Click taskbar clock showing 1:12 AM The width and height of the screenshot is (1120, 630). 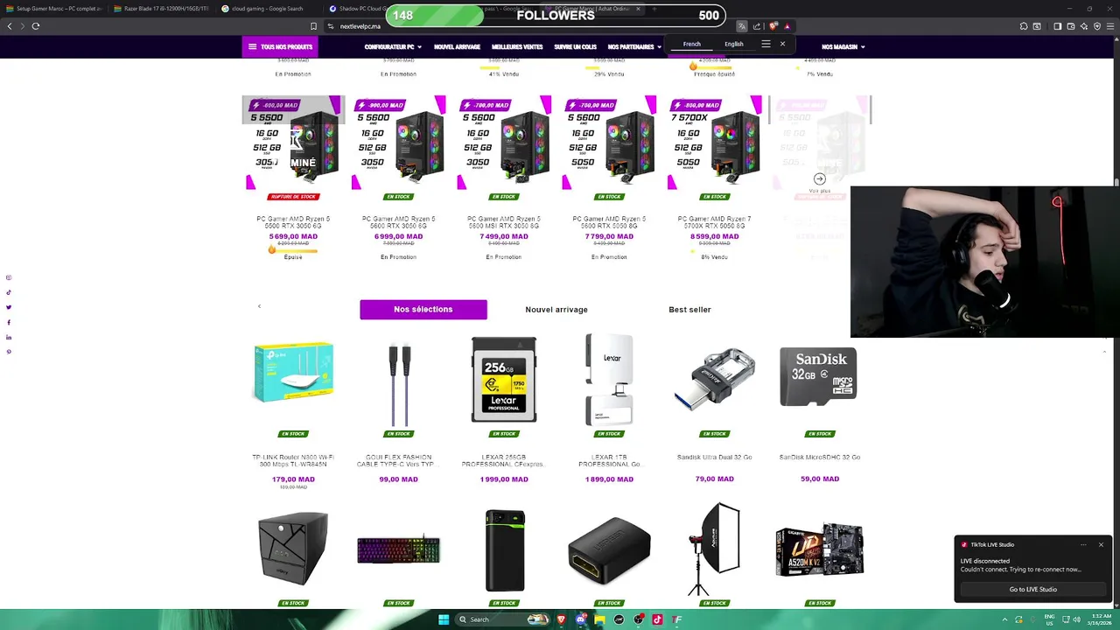click(x=1101, y=619)
